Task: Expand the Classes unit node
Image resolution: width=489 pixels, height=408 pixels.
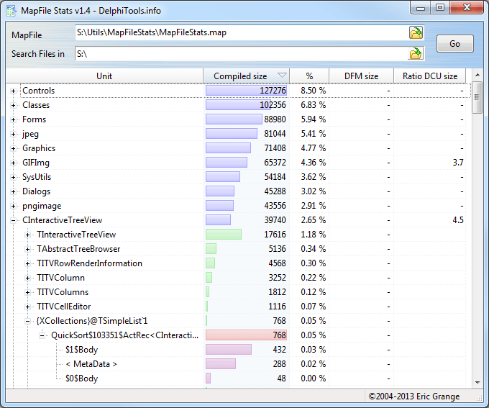Action: (13, 105)
